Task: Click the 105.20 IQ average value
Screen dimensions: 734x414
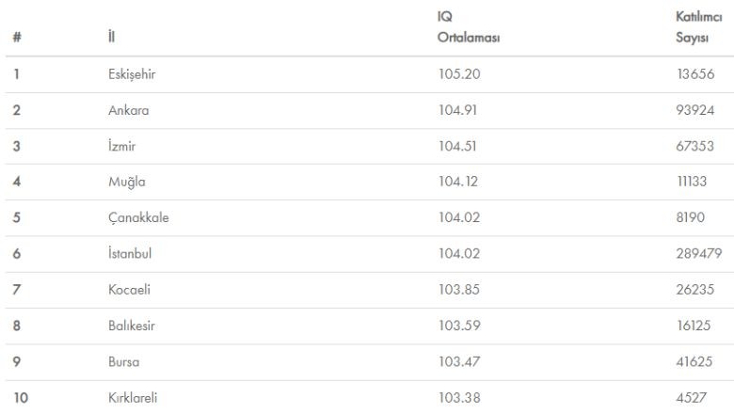Action: (459, 74)
